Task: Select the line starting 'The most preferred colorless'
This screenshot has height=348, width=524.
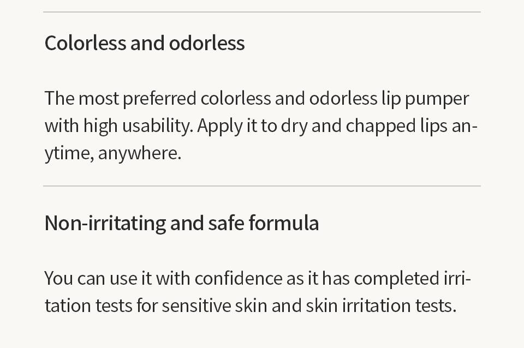Action: click(257, 99)
